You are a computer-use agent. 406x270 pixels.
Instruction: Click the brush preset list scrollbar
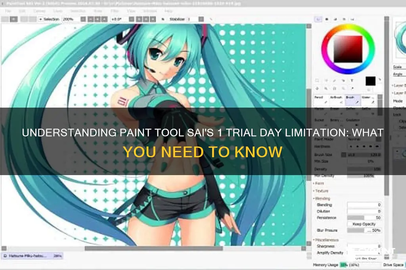380,105
